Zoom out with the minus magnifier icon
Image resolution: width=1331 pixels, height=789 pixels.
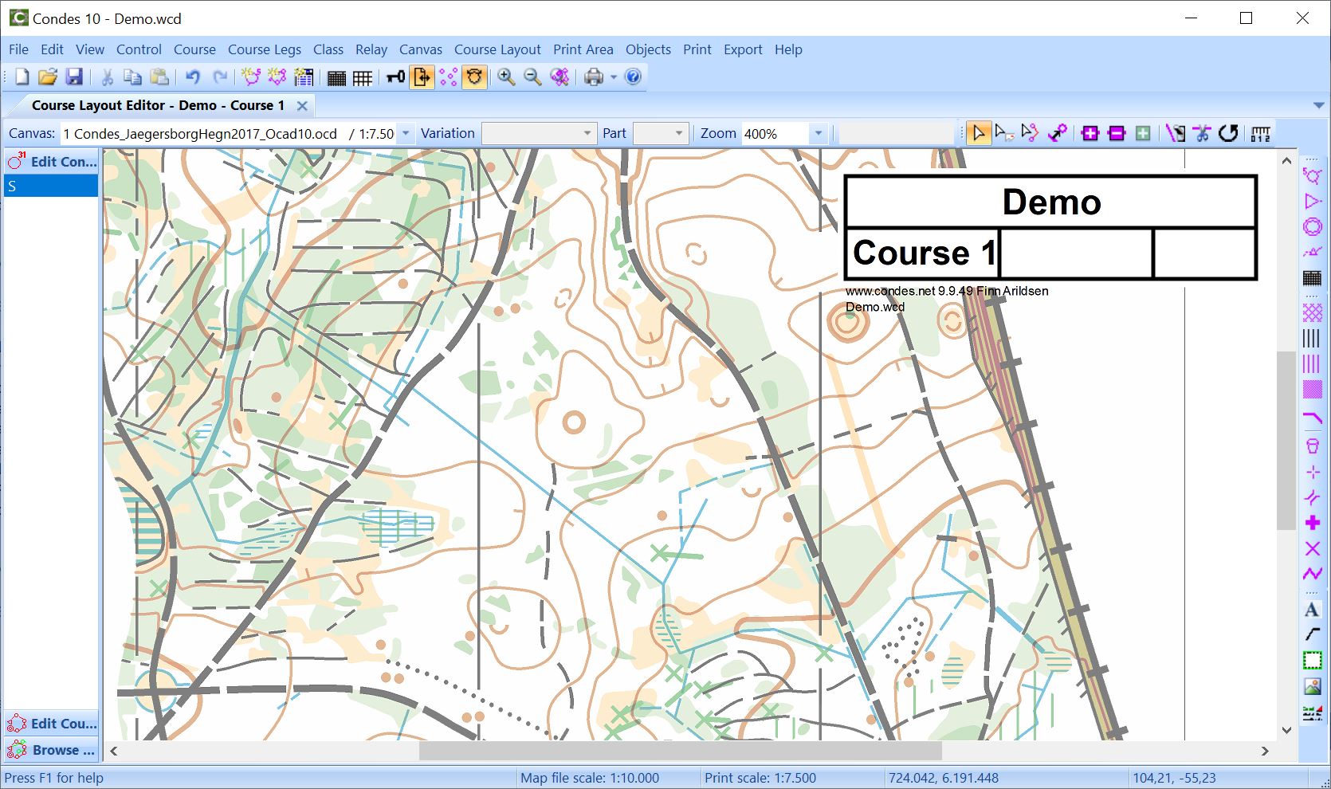532,77
